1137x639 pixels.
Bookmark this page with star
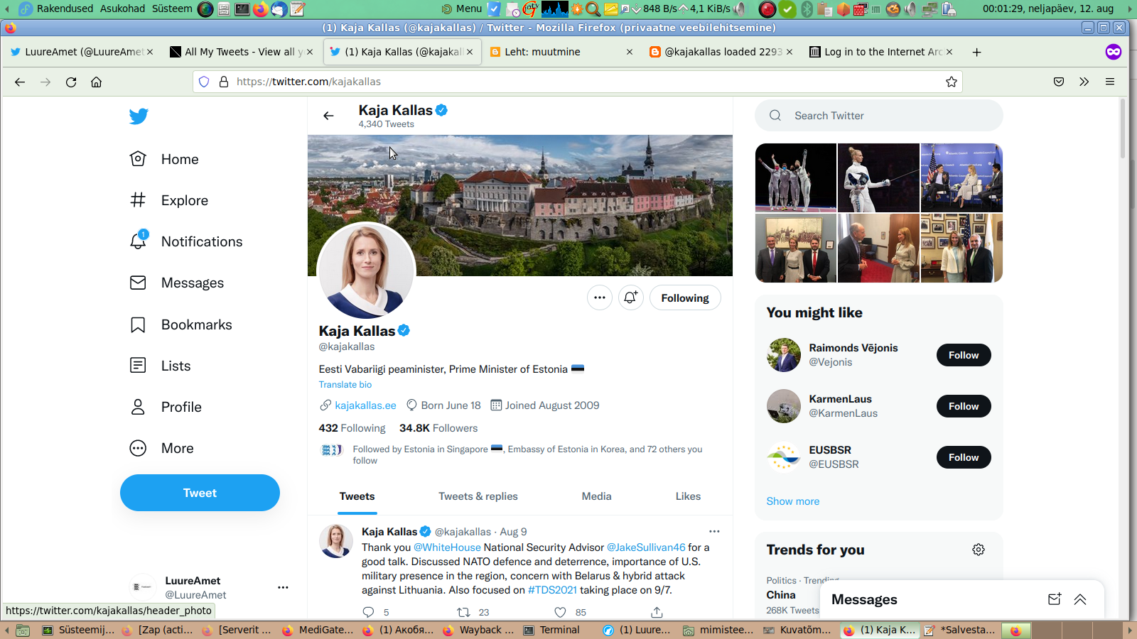click(x=952, y=82)
